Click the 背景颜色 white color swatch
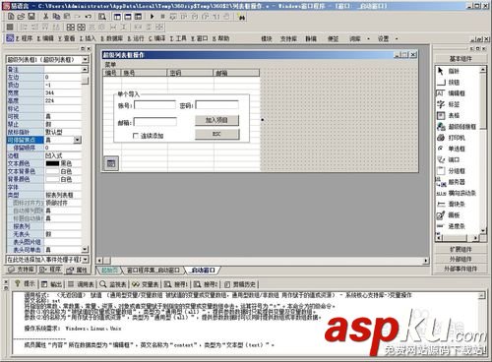The image size is (492, 362). (x=52, y=179)
